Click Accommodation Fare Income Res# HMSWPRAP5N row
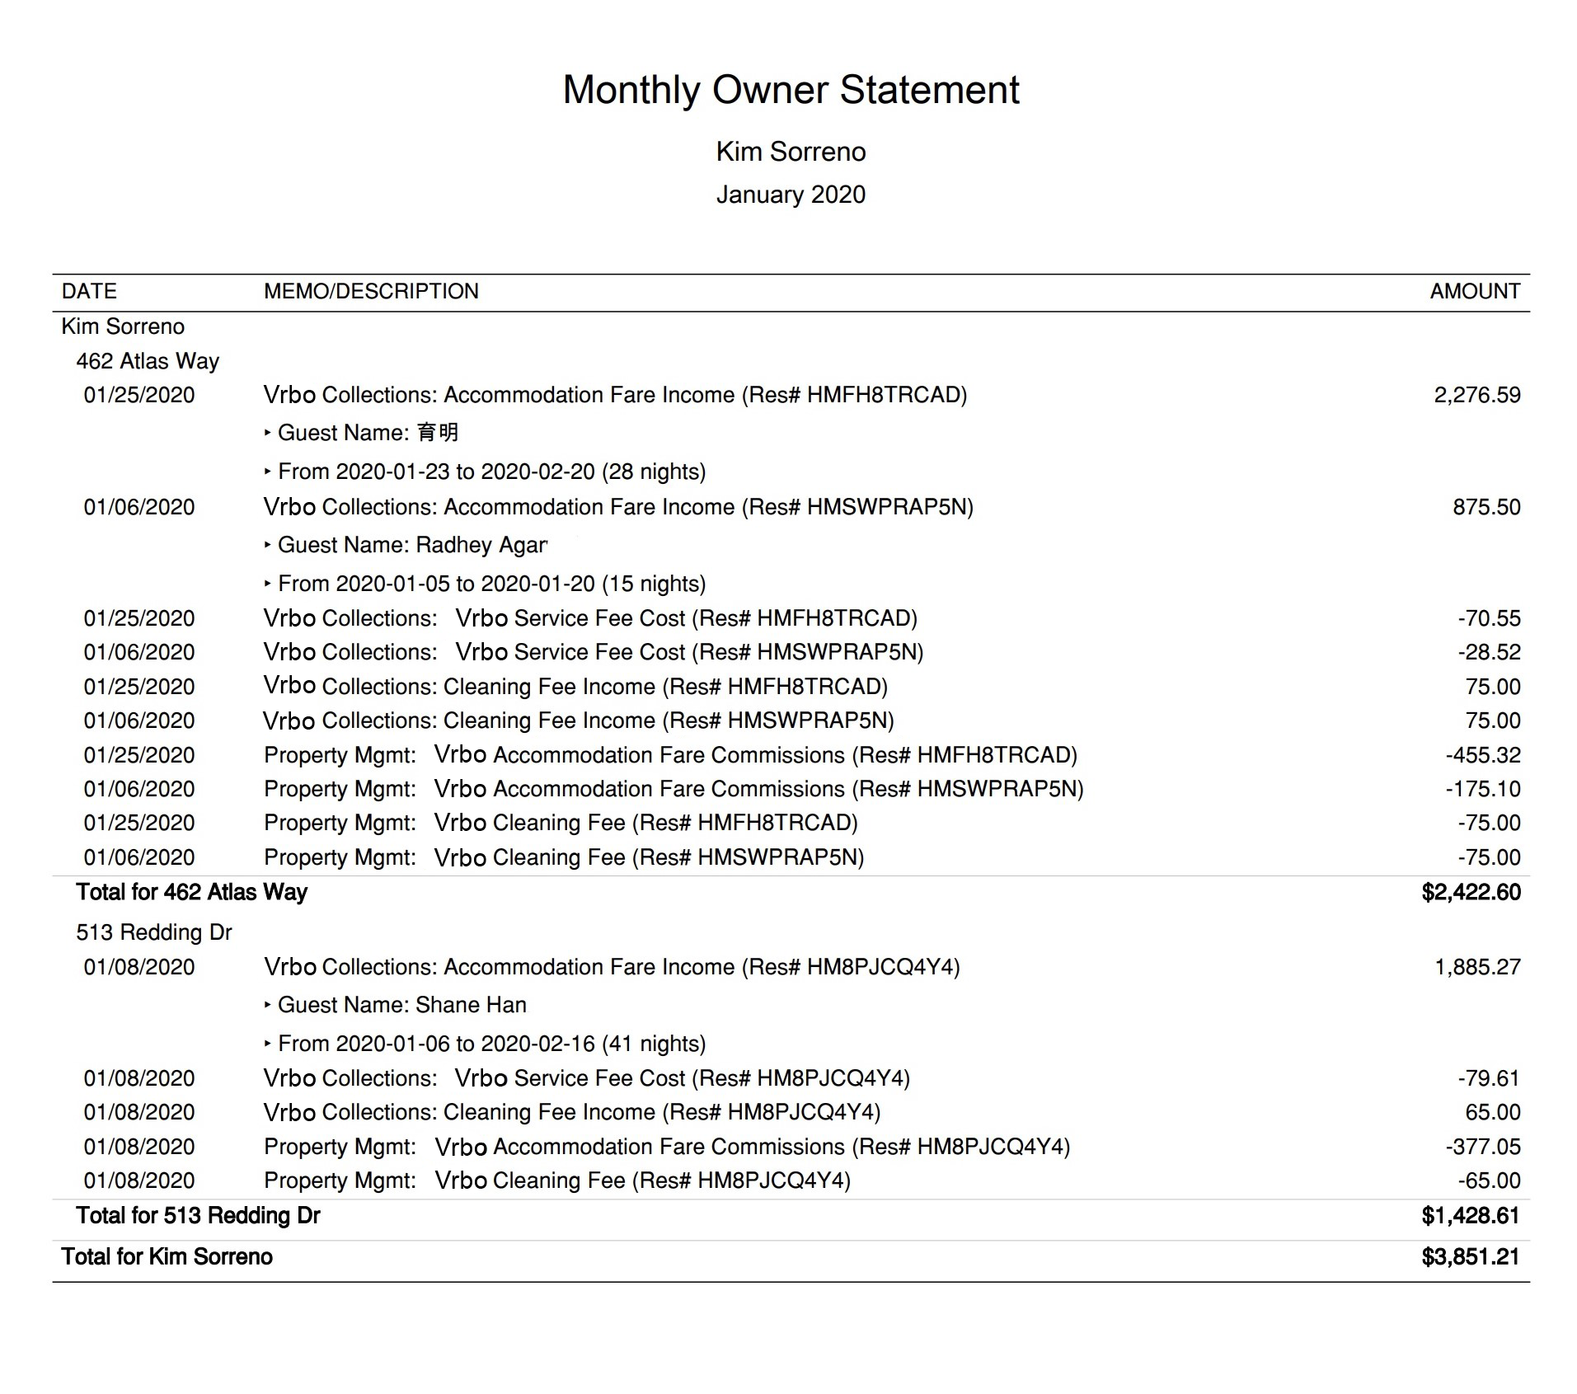1577x1394 pixels. (791, 507)
